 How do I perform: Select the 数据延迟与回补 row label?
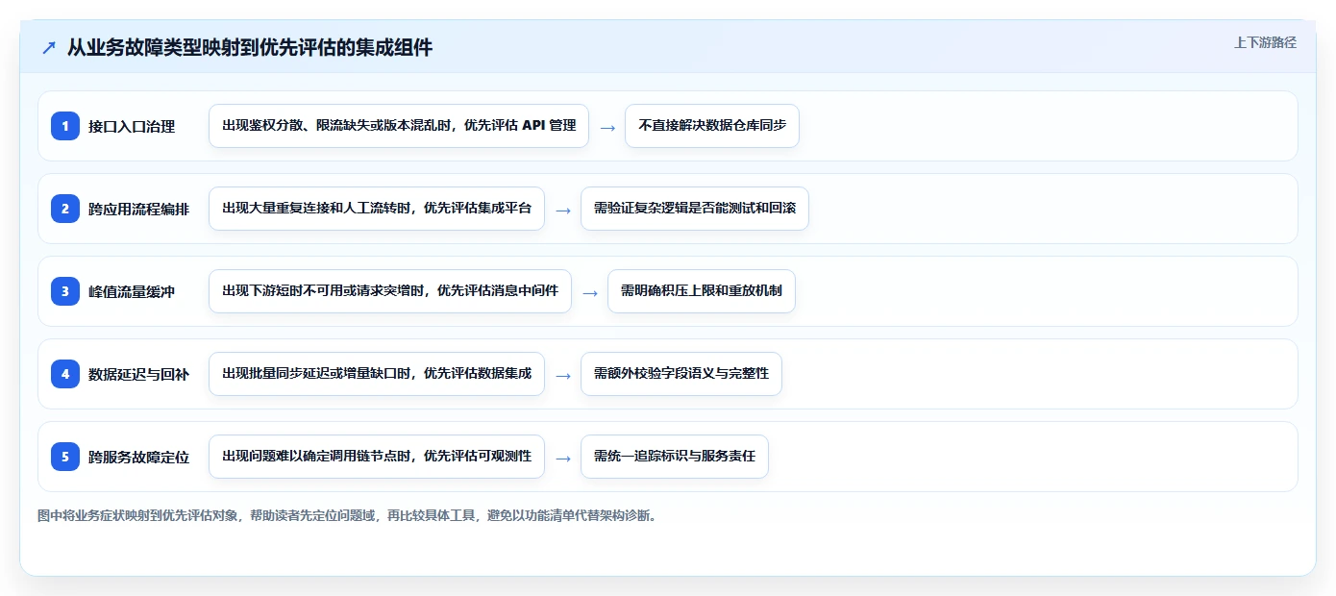click(138, 374)
